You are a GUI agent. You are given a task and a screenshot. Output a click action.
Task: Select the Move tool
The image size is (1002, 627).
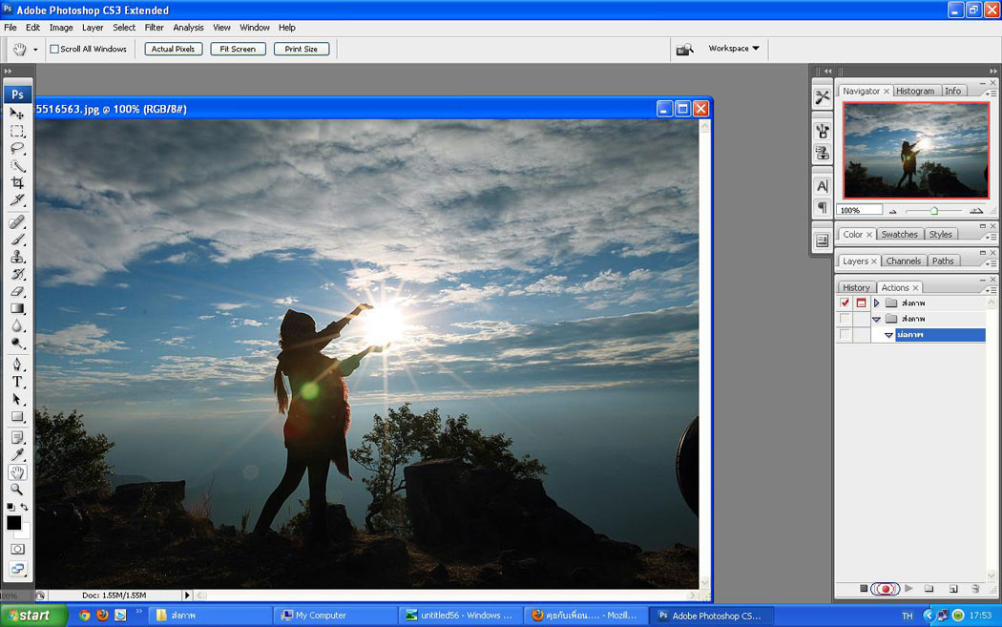pyautogui.click(x=17, y=114)
